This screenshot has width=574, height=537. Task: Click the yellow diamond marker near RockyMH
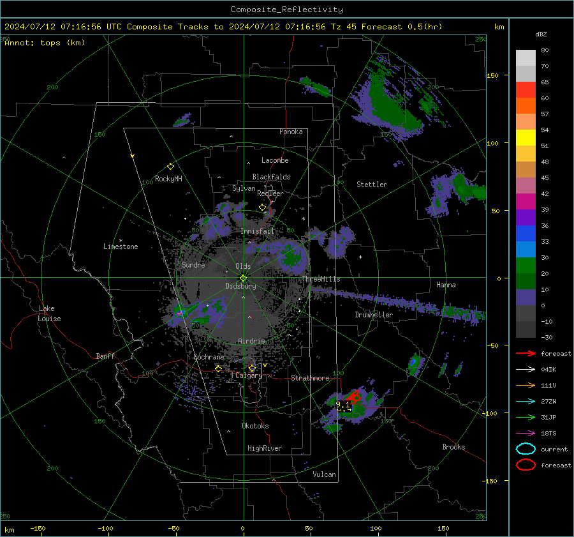pos(170,167)
